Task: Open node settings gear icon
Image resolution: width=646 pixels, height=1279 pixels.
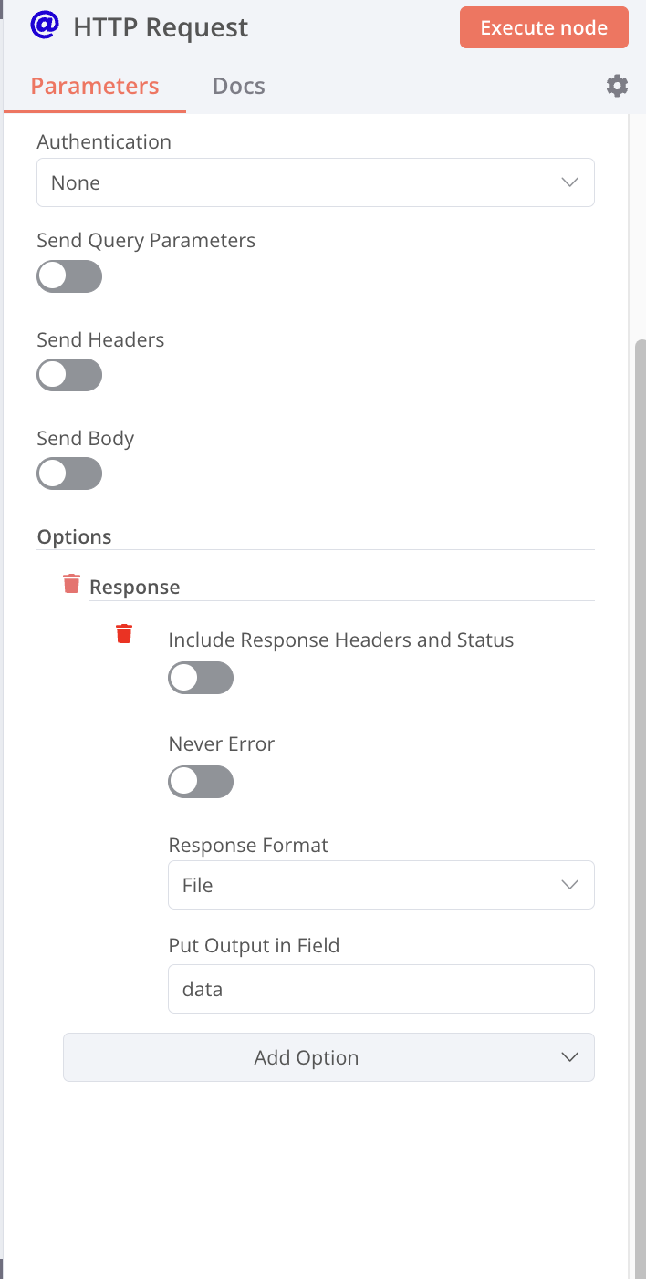Action: pos(618,87)
